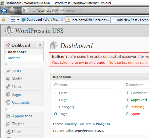Open Posts via the pushpin icon
This screenshot has width=149, height=138.
8,71
